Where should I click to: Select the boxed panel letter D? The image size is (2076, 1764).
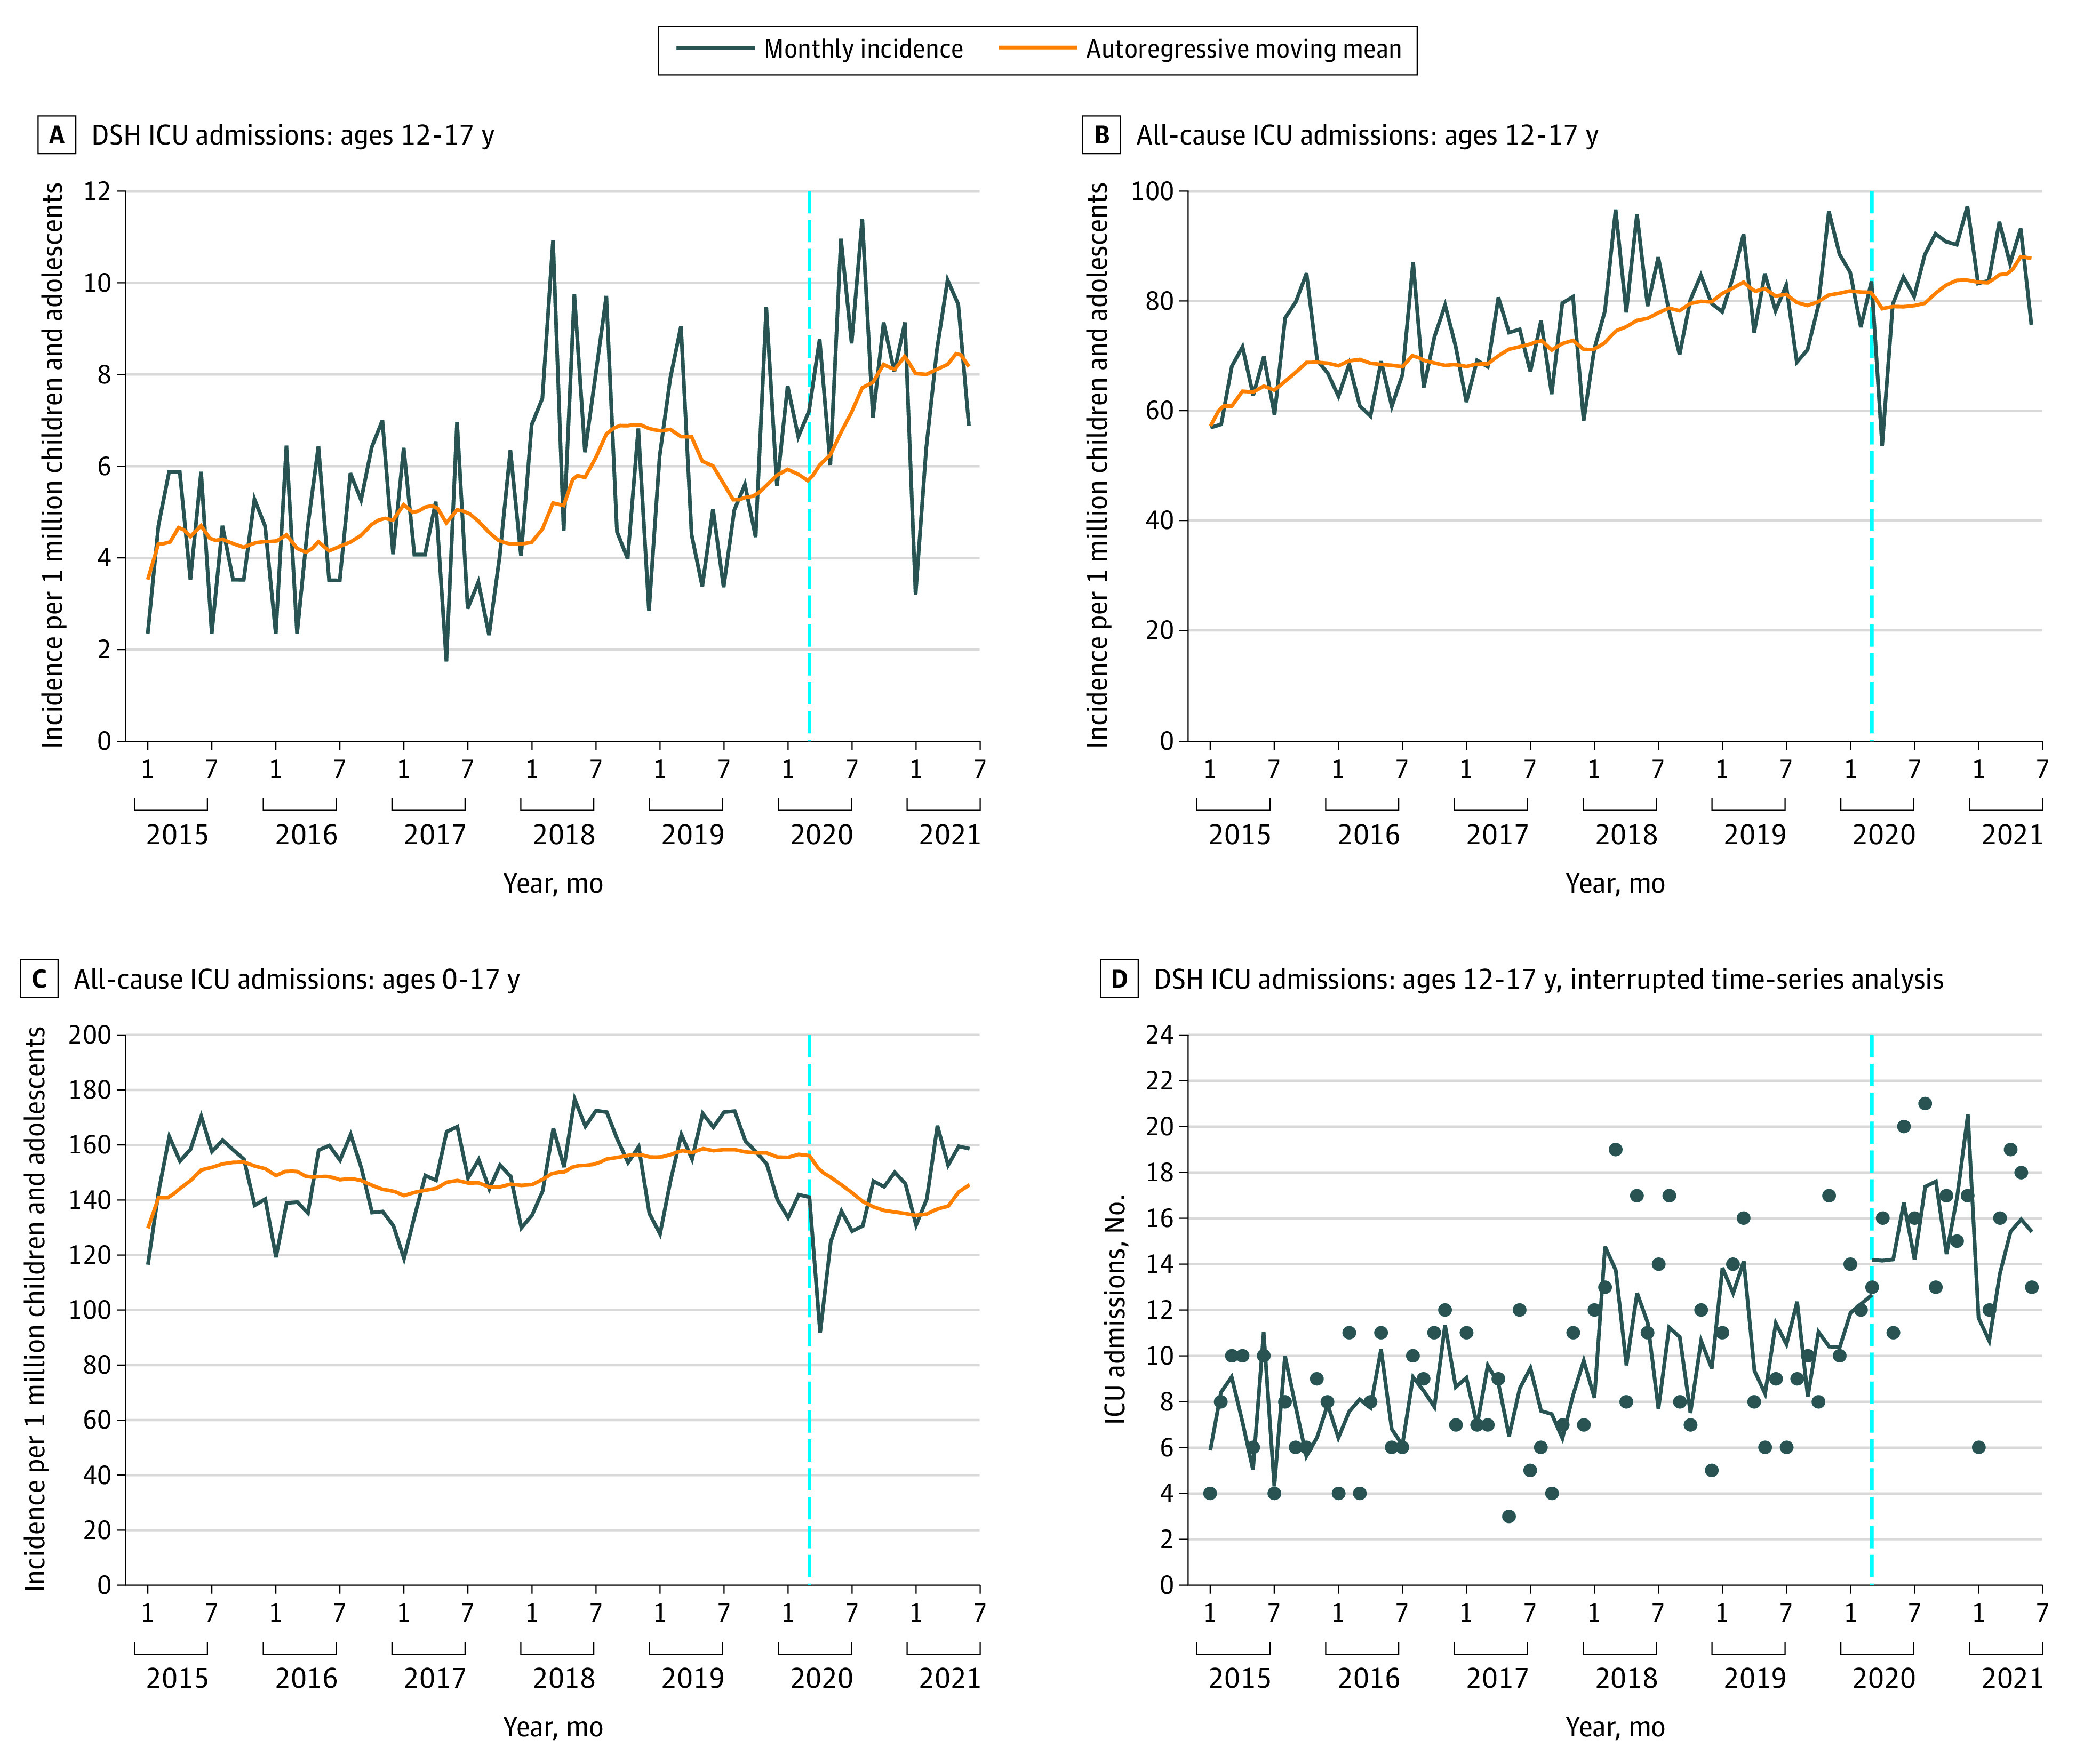1119,978
